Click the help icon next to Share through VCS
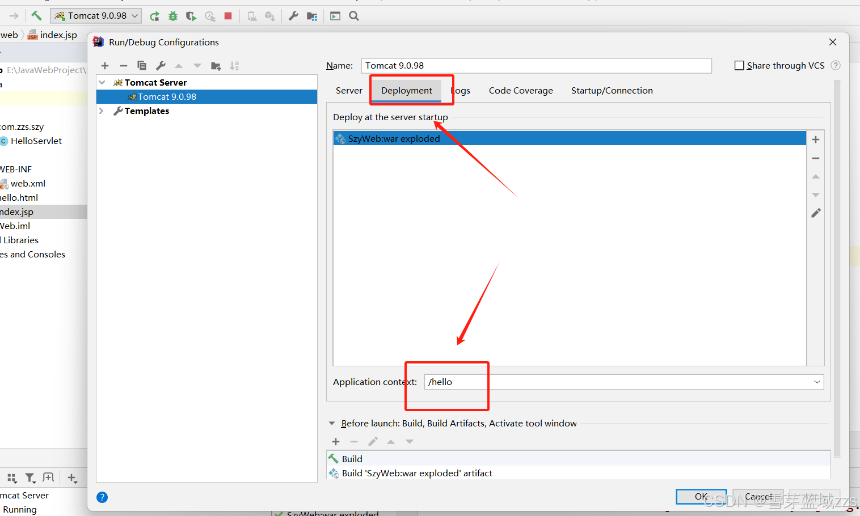 click(x=836, y=65)
